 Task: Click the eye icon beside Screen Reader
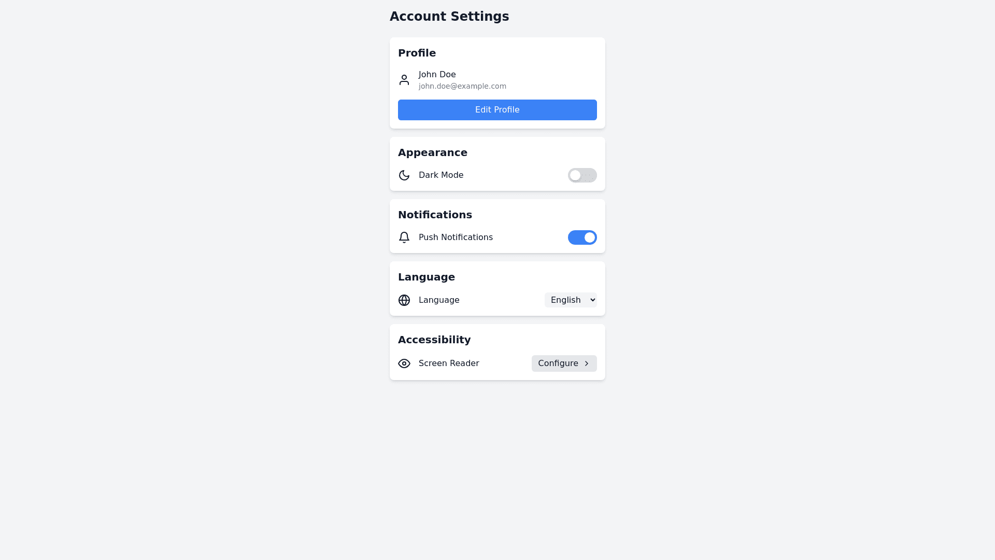coord(404,363)
